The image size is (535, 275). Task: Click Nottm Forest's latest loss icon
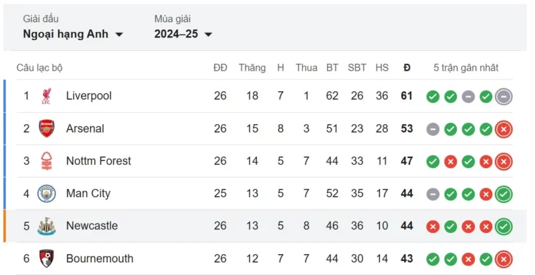(504, 161)
